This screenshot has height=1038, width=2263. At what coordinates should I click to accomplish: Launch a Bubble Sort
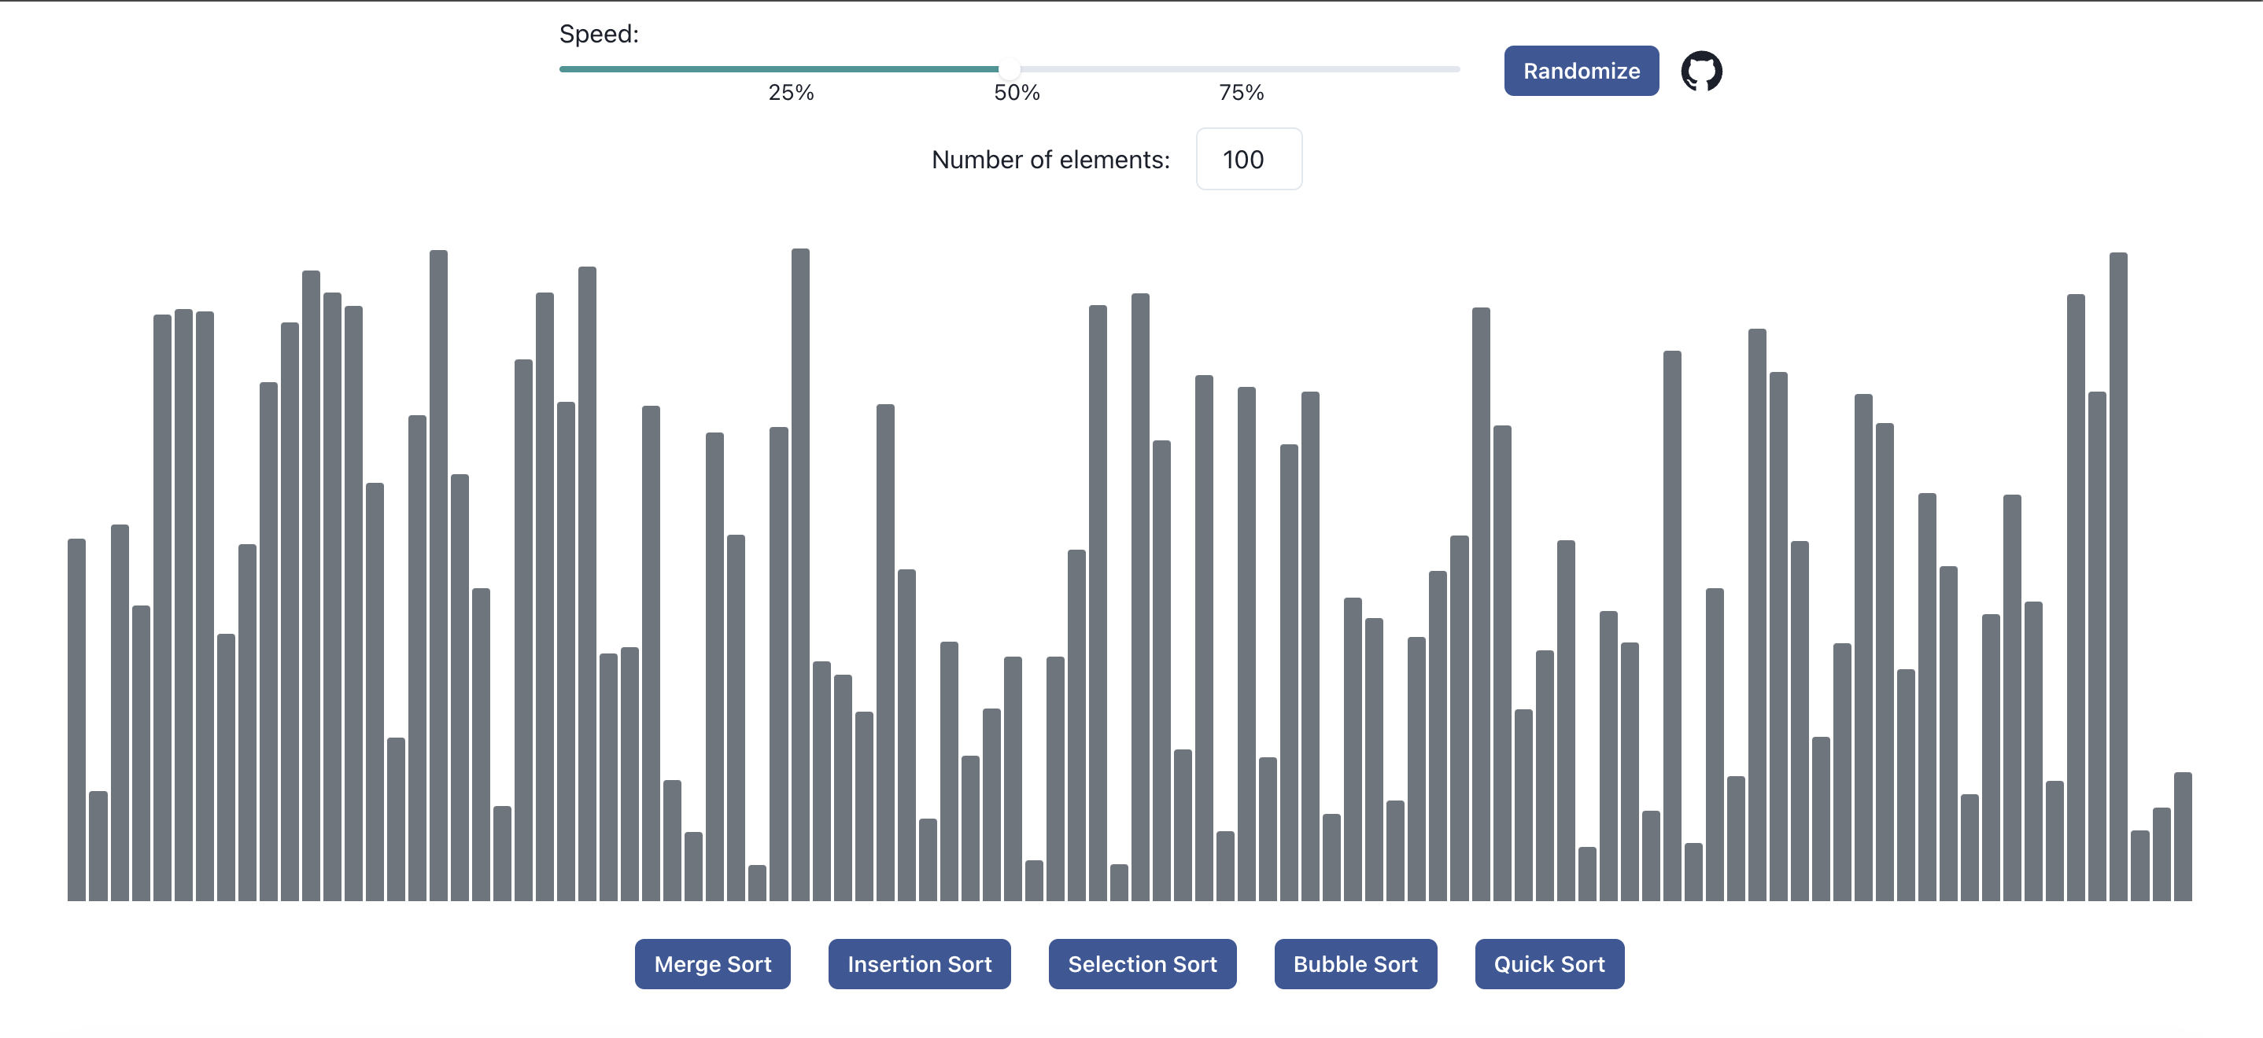point(1355,963)
